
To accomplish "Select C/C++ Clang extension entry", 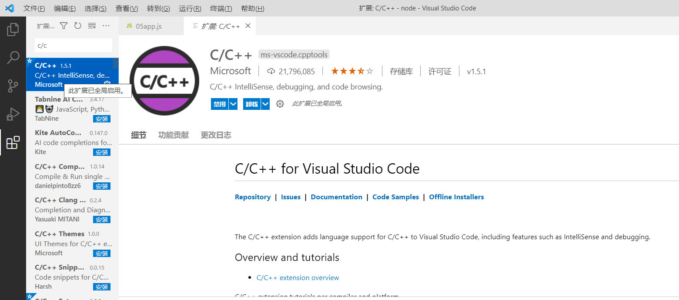I will (72, 209).
